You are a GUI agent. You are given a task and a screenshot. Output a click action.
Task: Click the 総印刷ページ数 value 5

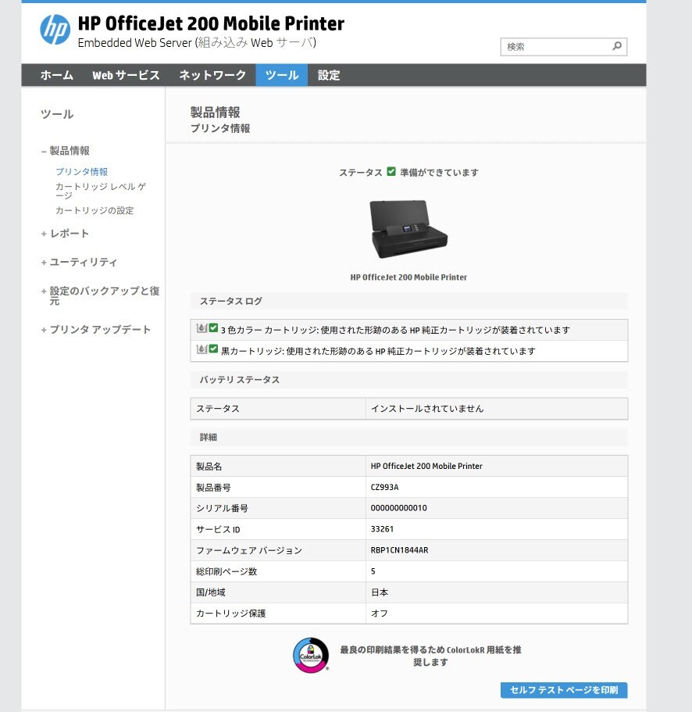tap(373, 571)
